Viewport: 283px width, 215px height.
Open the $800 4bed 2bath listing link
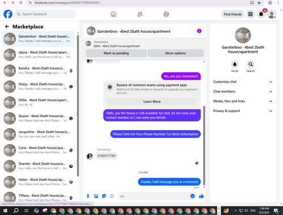click(x=117, y=46)
